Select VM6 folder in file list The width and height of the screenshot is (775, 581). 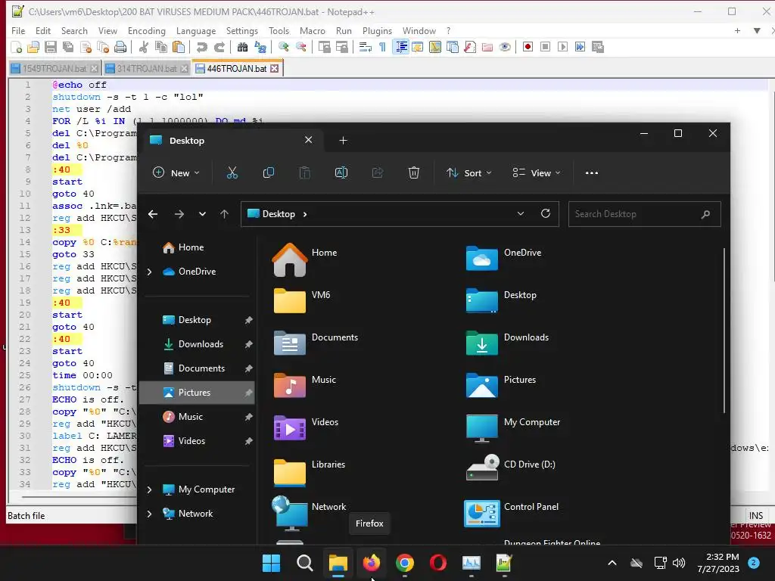click(302, 300)
